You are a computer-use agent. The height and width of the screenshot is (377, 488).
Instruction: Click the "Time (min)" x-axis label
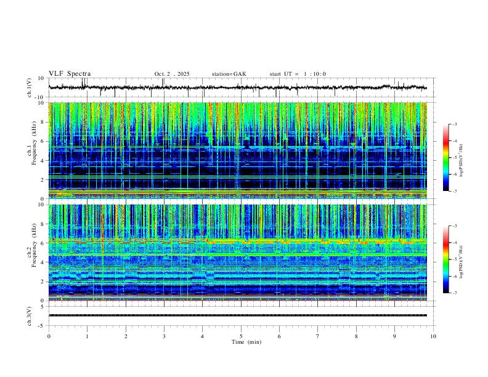click(246, 342)
